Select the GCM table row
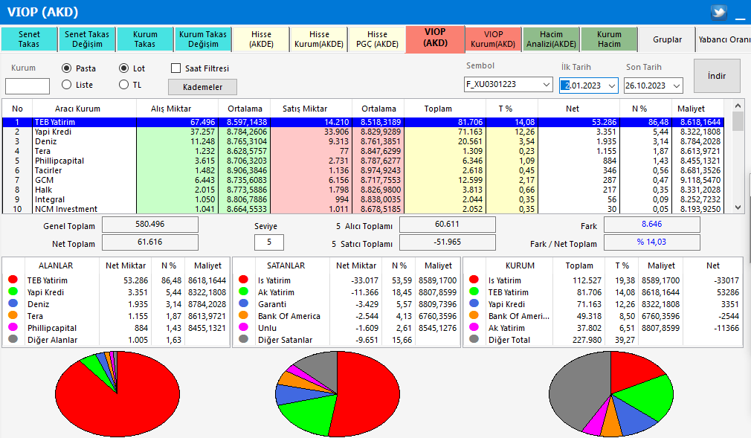 [363, 180]
